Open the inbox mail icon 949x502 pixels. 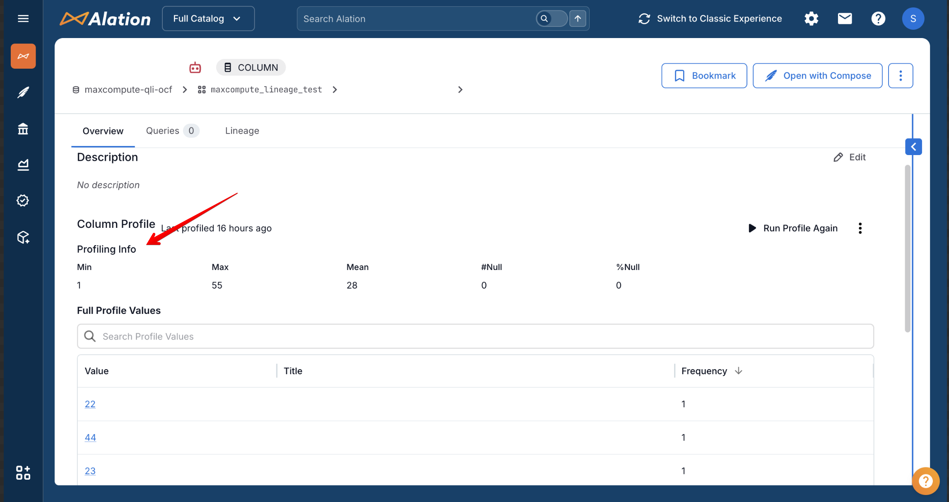845,19
